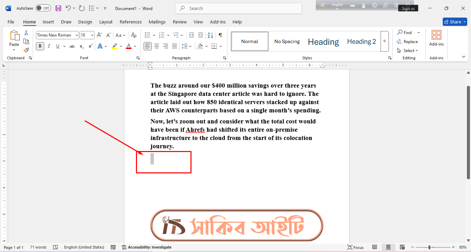Open the font size dropdown
Viewport: 471px width, 252px height.
92,35
